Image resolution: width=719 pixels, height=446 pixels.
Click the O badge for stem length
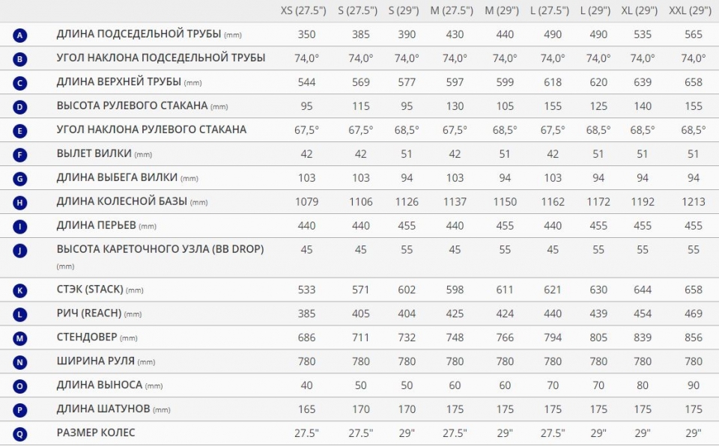point(19,386)
